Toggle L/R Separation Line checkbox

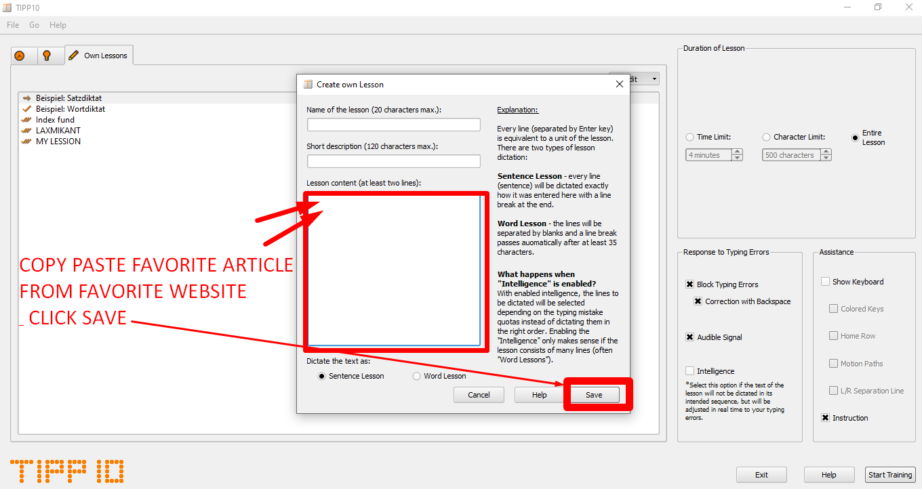[834, 391]
